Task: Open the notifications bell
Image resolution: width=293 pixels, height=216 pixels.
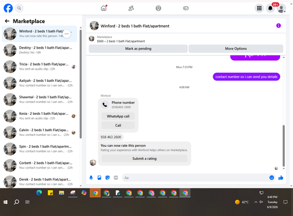Action: click(270, 8)
